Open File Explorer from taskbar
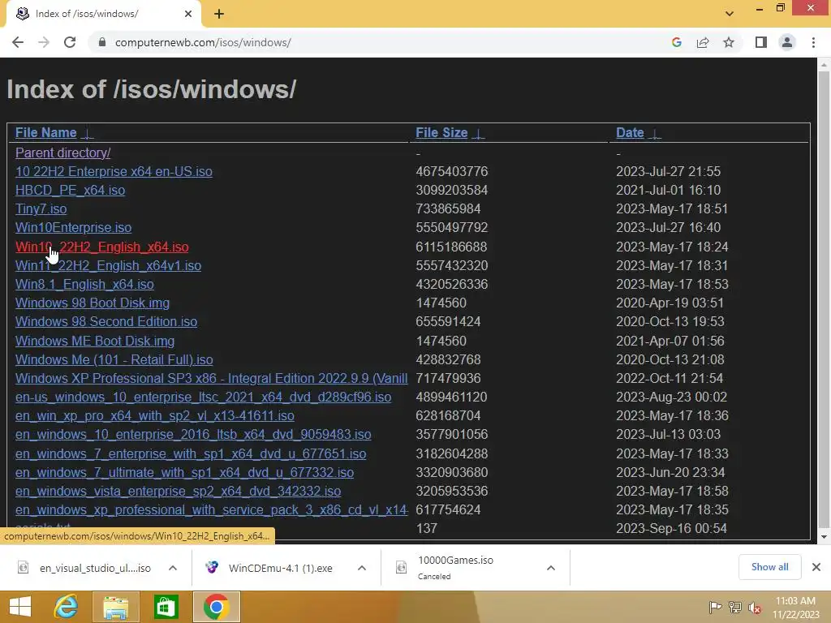This screenshot has width=831, height=623. click(115, 607)
